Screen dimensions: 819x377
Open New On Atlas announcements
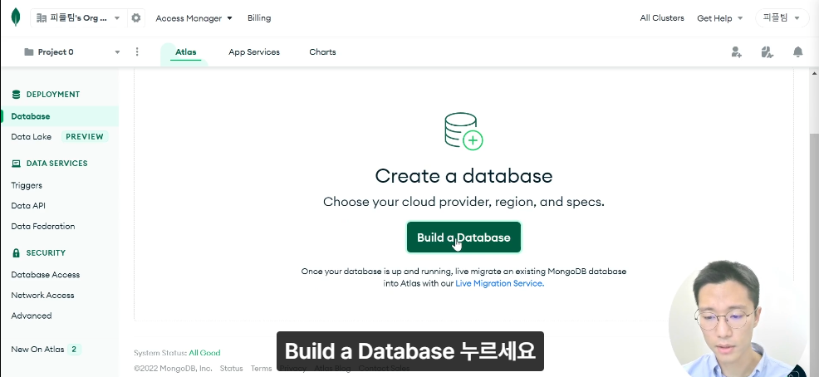click(x=37, y=350)
